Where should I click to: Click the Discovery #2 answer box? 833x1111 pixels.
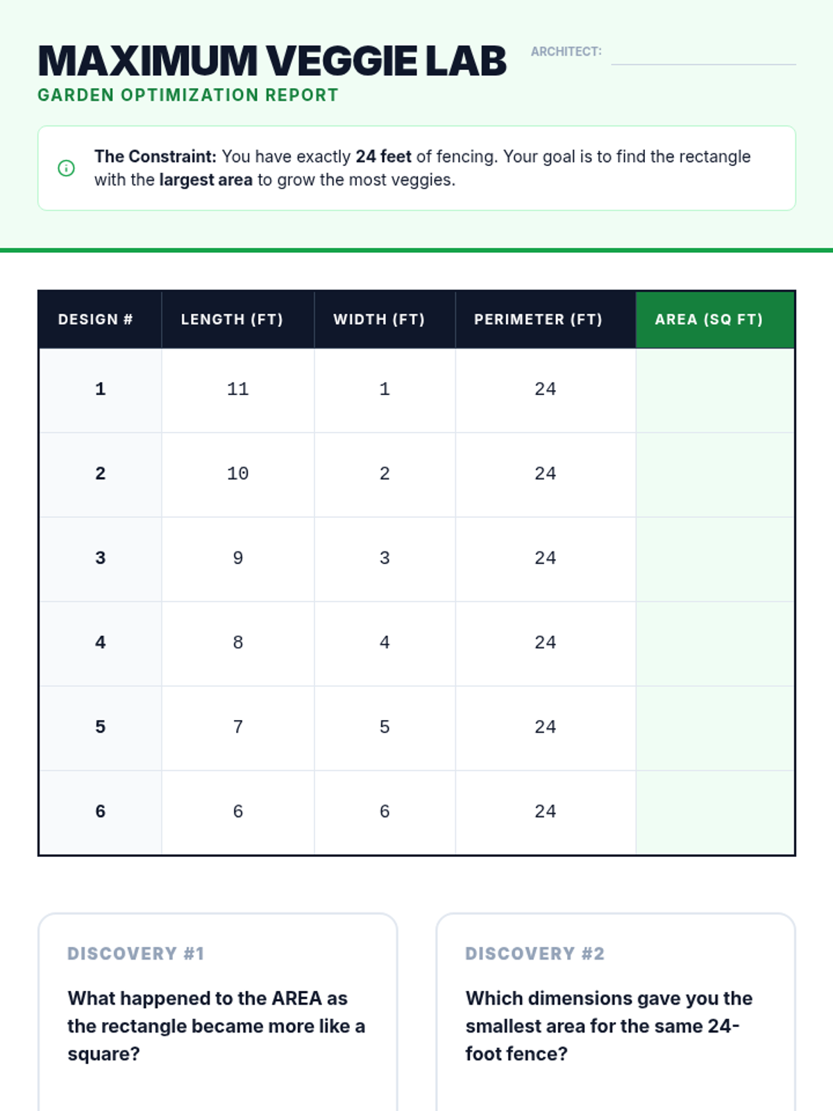click(x=616, y=1012)
